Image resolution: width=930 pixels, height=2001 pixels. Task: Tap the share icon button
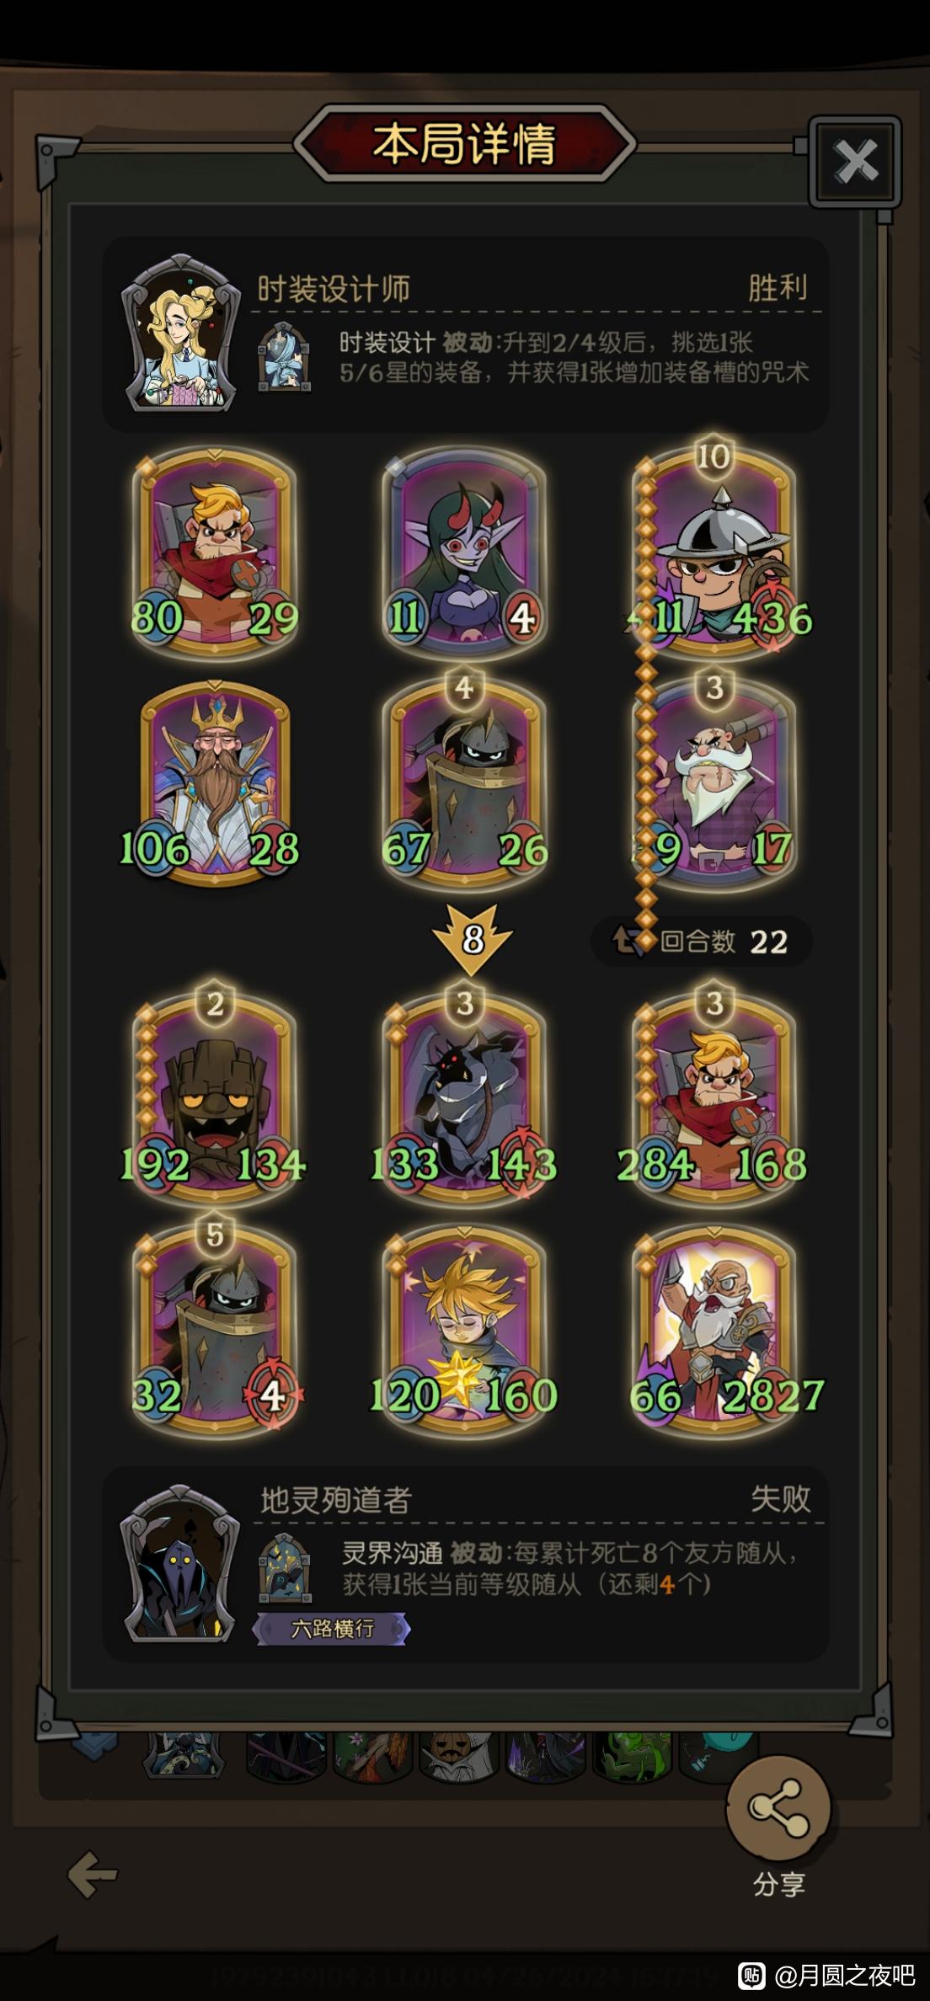pos(778,1808)
